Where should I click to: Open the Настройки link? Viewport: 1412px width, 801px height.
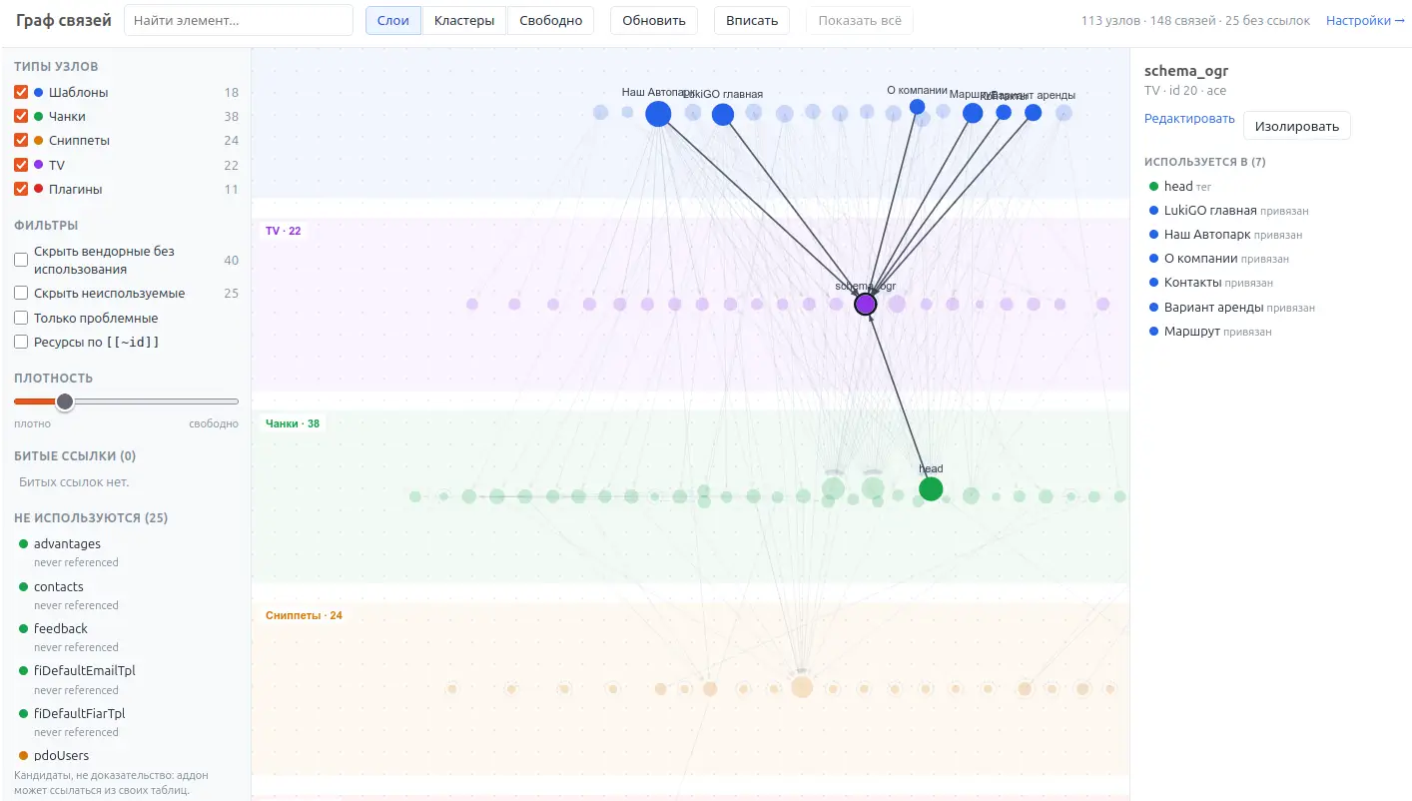[x=1365, y=20]
